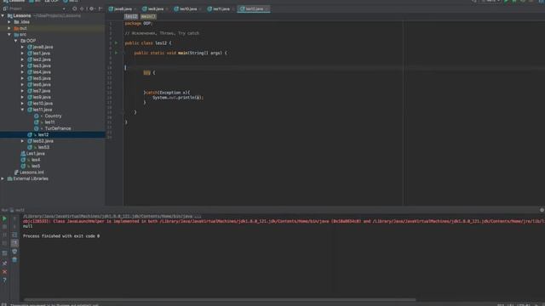
Task: Expand les52.java in project tree
Action: tap(23, 141)
